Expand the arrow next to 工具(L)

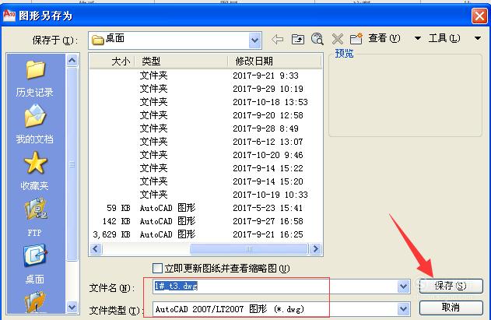coord(478,38)
